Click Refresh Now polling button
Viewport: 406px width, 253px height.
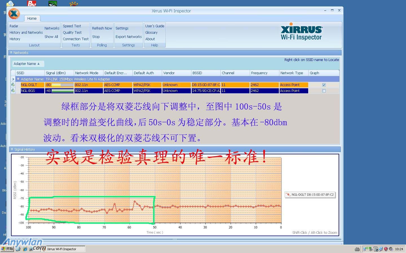[102, 28]
